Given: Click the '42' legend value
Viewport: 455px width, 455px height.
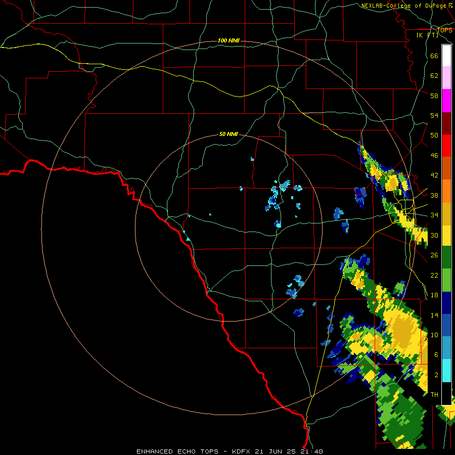Looking at the screenshot, I should click(434, 175).
